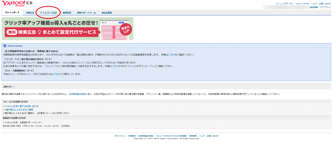The width and height of the screenshot is (332, 143).
Task: Open Yahoo! JAPANビジネスID利用規約 footer link
Action: [x=171, y=136]
